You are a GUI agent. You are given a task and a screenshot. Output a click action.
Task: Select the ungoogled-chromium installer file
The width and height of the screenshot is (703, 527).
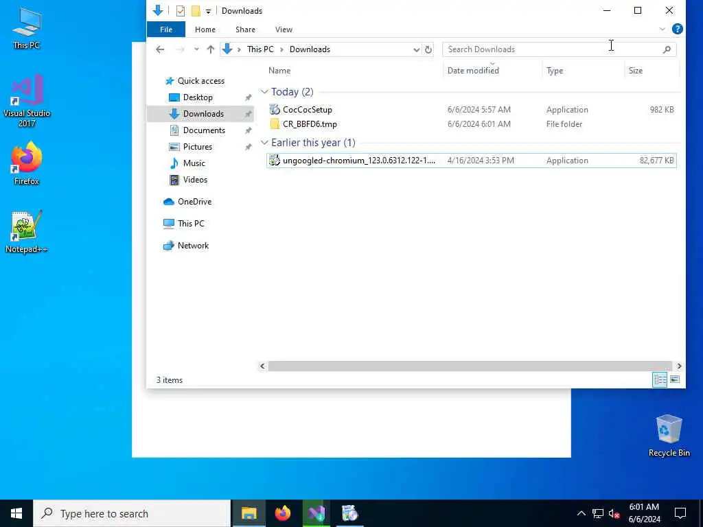pyautogui.click(x=471, y=161)
